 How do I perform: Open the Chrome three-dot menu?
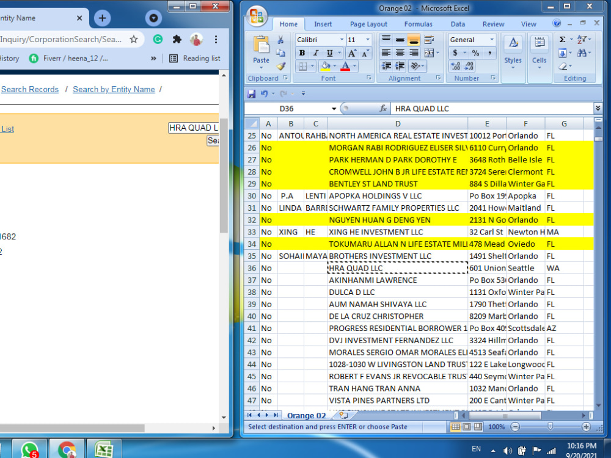(x=216, y=39)
